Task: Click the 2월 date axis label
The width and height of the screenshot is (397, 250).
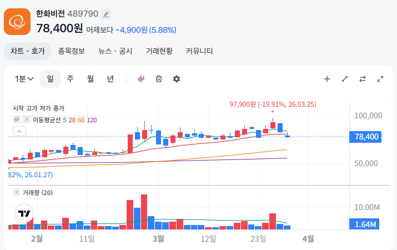Action: coord(37,238)
